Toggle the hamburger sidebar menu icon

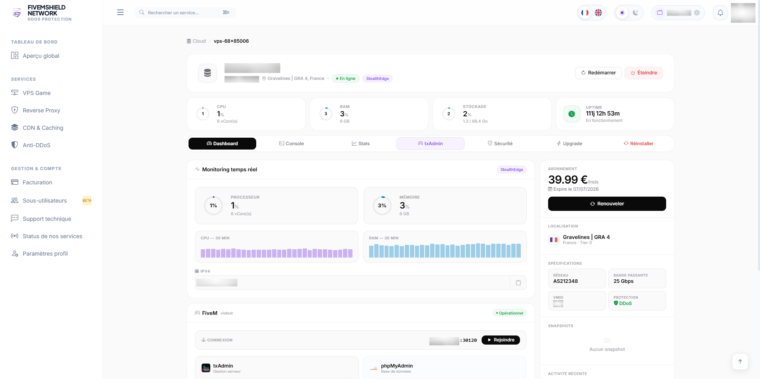pos(120,12)
